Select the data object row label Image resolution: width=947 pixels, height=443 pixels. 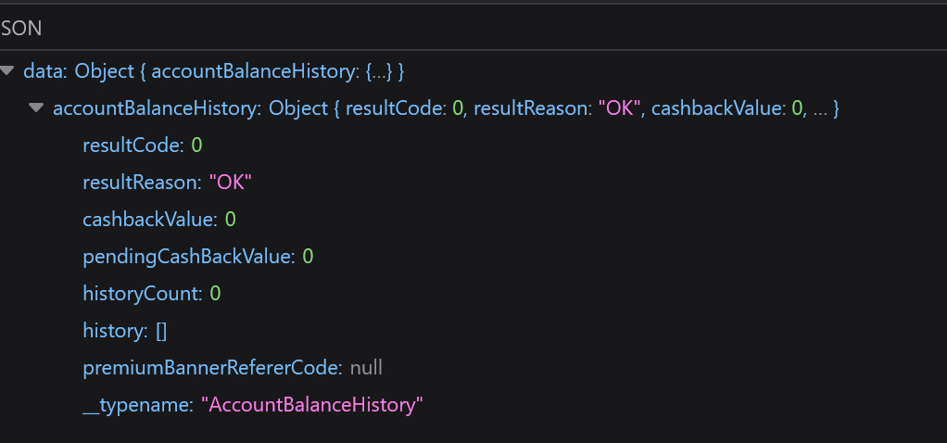(x=45, y=71)
